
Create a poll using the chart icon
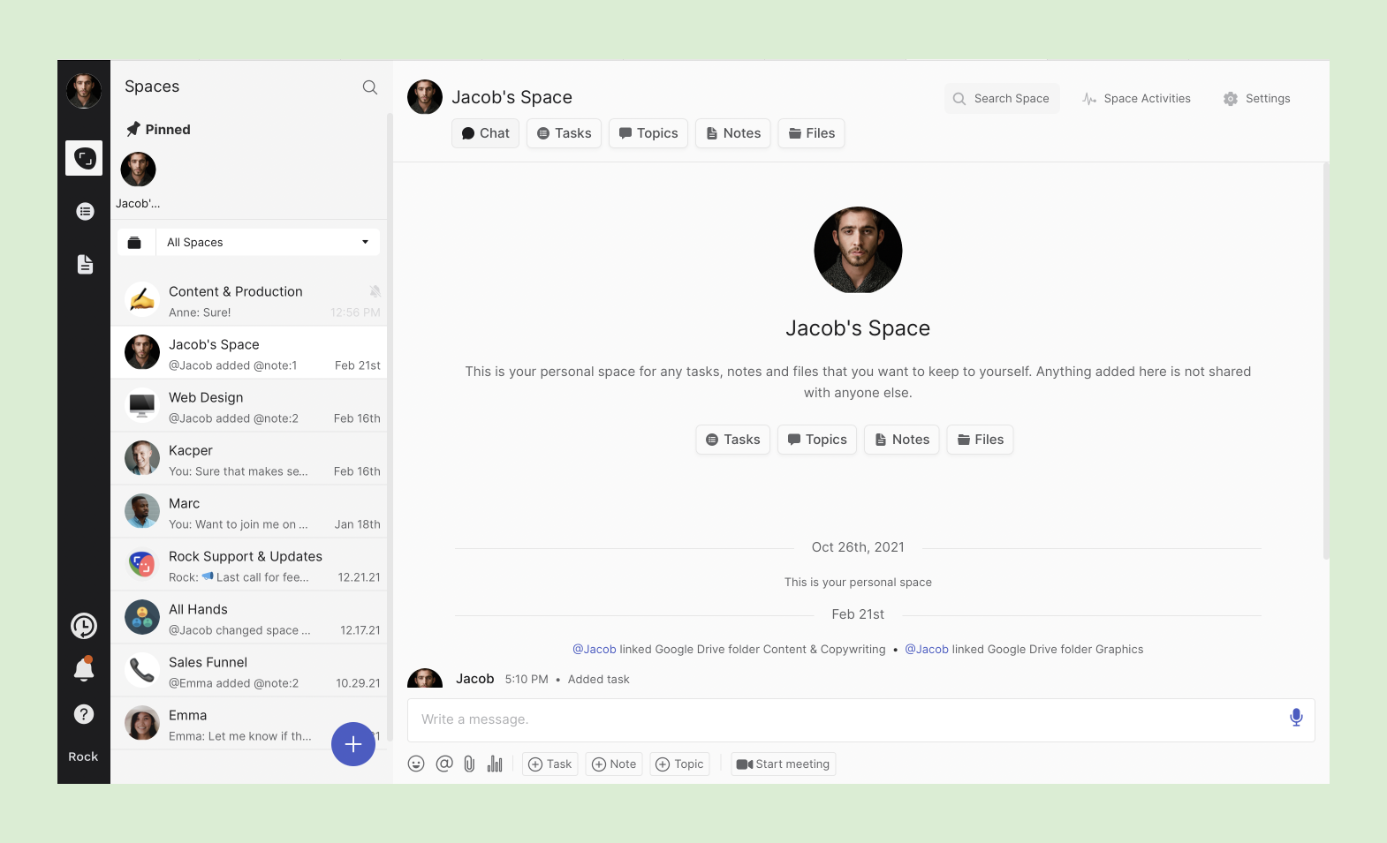click(495, 764)
